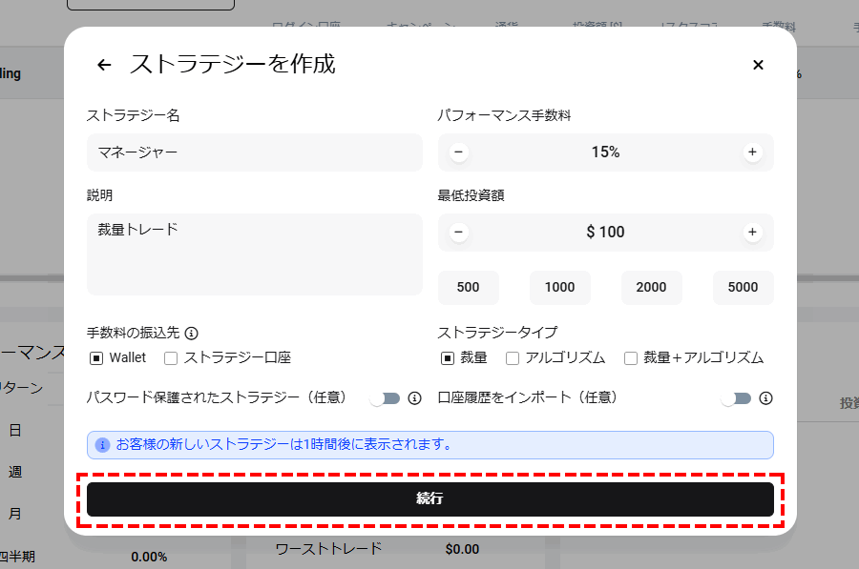Click the 15% performance fee value
Image resolution: width=859 pixels, height=569 pixels.
tap(605, 152)
